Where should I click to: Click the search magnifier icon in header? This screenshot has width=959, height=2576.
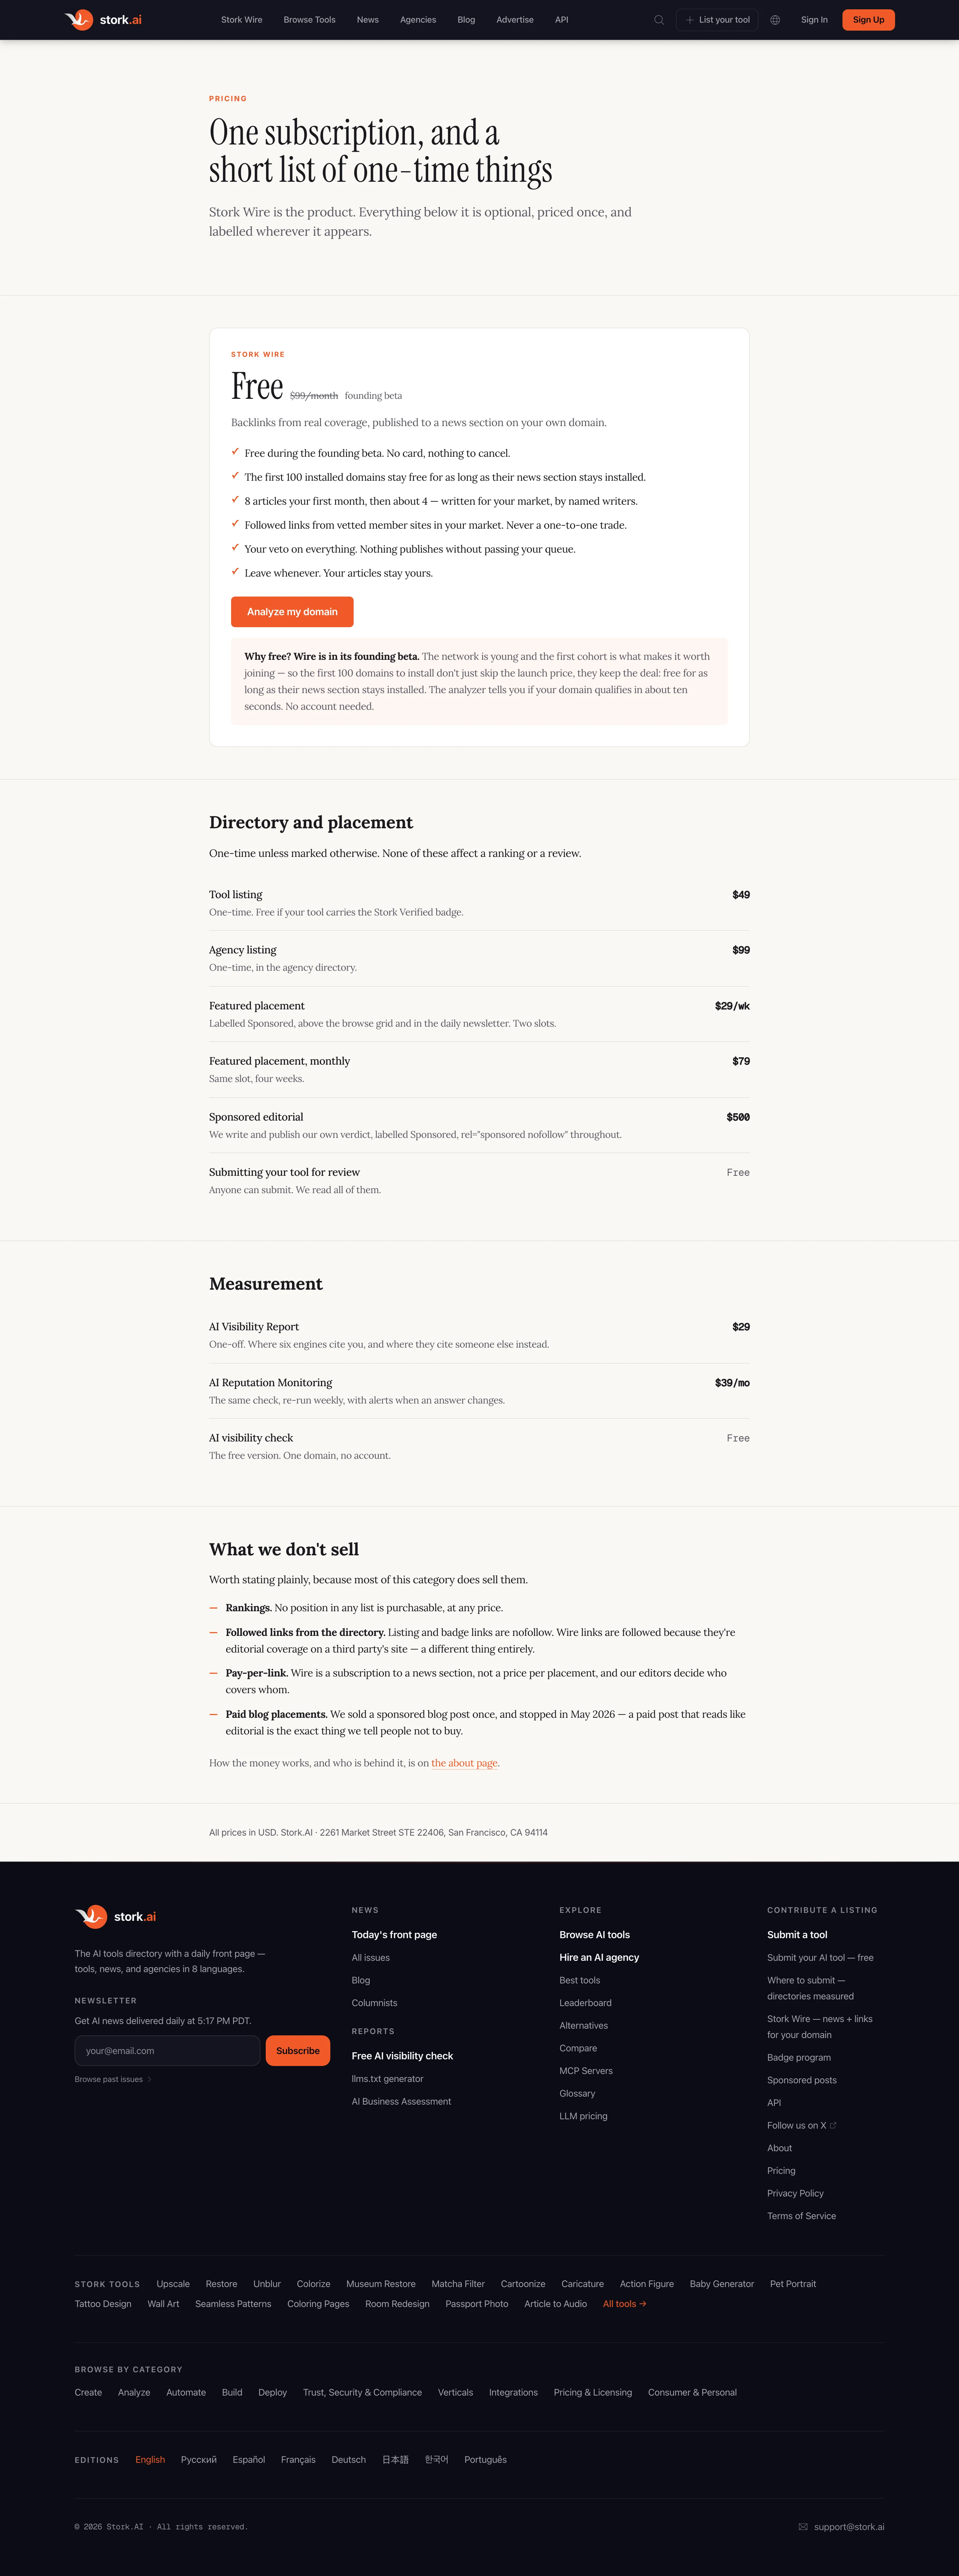(659, 20)
